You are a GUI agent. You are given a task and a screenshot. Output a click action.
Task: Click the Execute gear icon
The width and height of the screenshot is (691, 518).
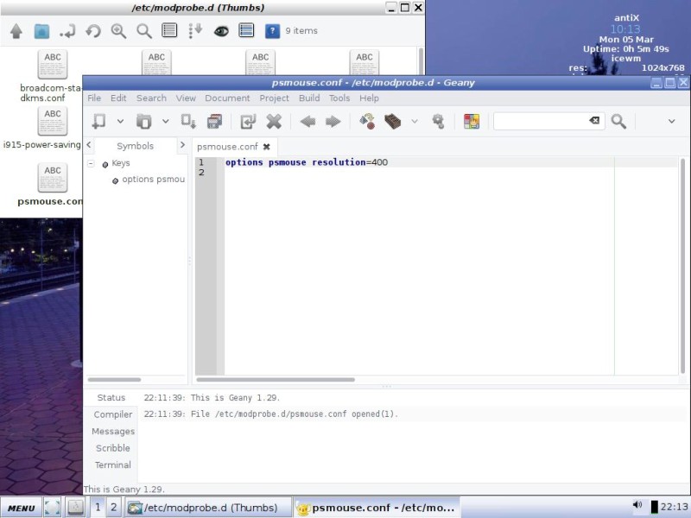tap(438, 121)
